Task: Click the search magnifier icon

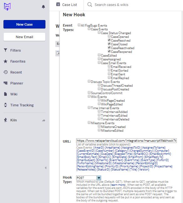Action: (90, 5)
